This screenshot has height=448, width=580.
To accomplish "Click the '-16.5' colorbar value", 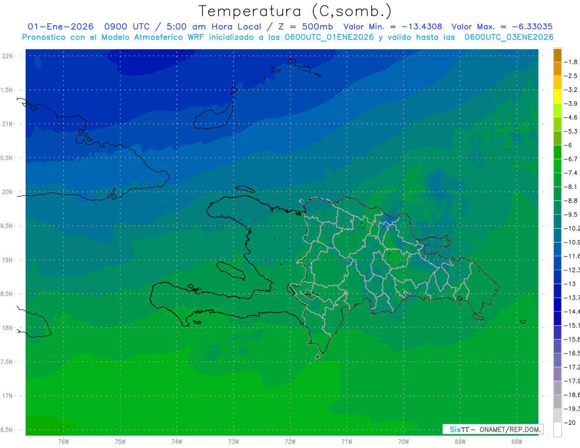I will (x=572, y=353).
